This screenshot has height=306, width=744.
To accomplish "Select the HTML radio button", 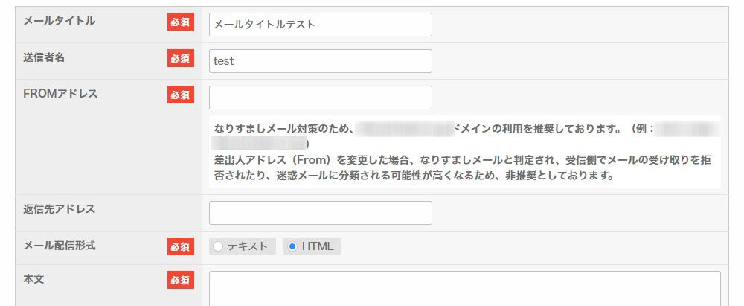I will pyautogui.click(x=292, y=246).
